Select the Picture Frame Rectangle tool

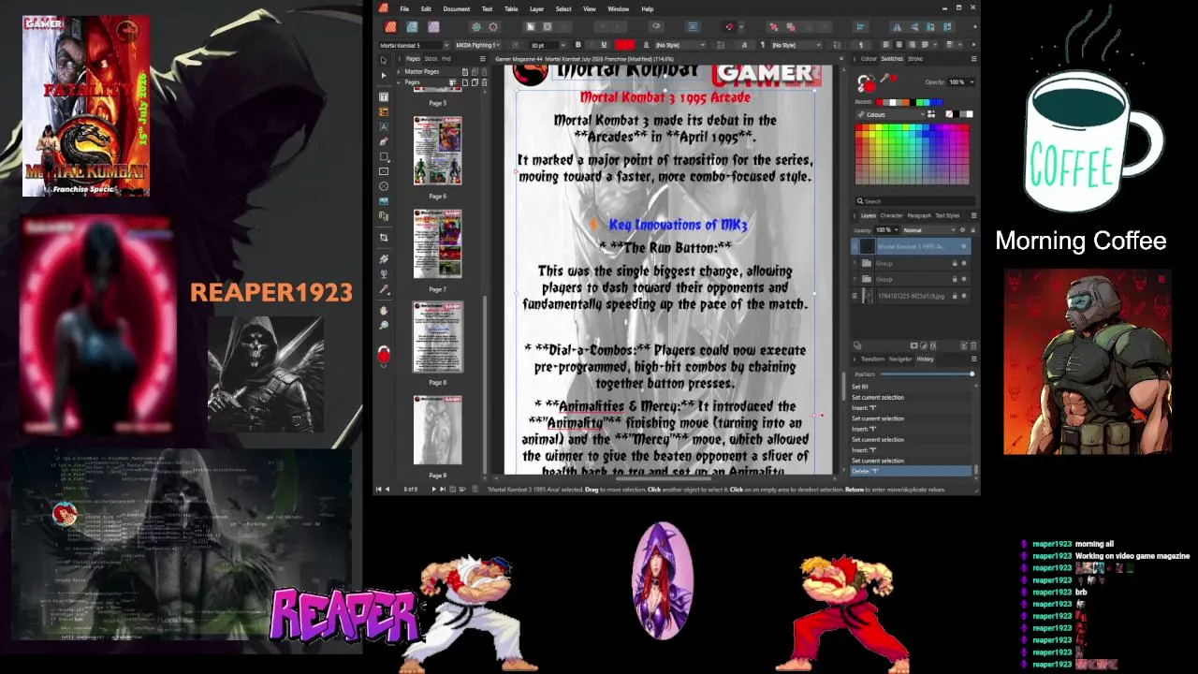coord(384,171)
